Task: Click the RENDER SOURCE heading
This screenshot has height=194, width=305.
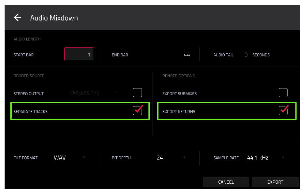Action: [x=29, y=76]
